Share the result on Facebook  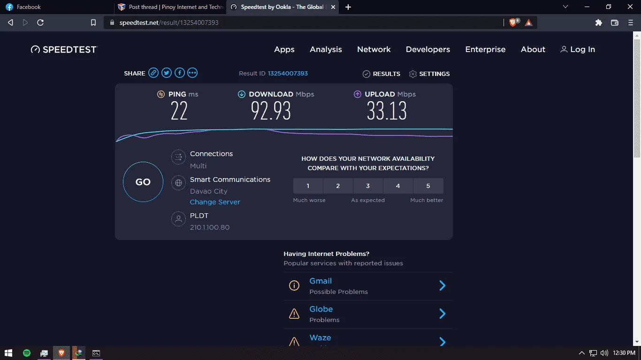click(x=180, y=73)
